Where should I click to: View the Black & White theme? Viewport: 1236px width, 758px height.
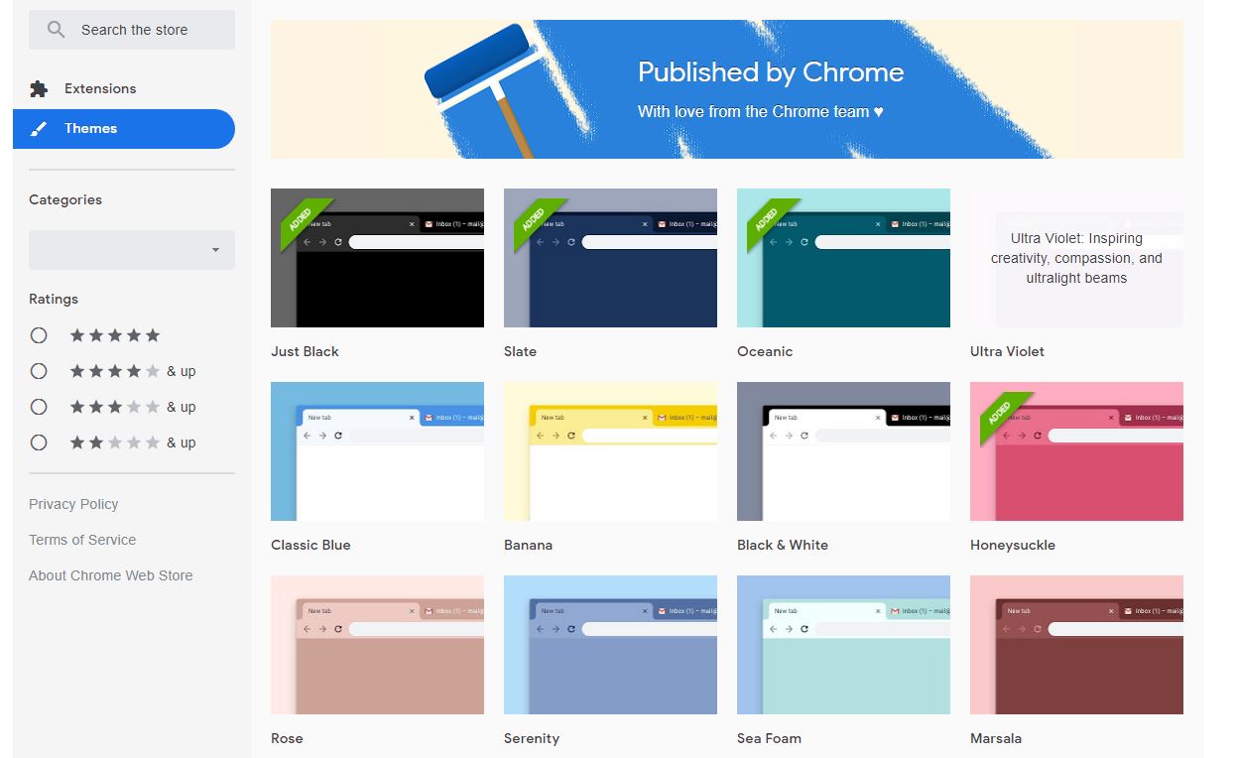coord(843,451)
